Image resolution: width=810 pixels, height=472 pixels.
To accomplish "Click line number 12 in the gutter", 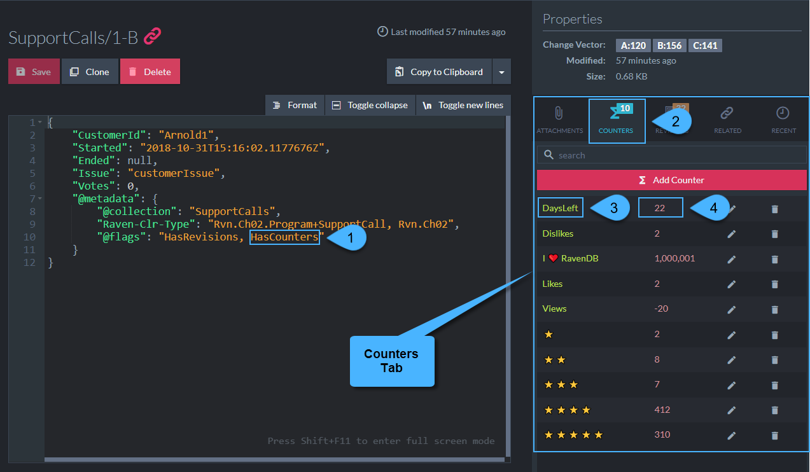I will [x=29, y=262].
